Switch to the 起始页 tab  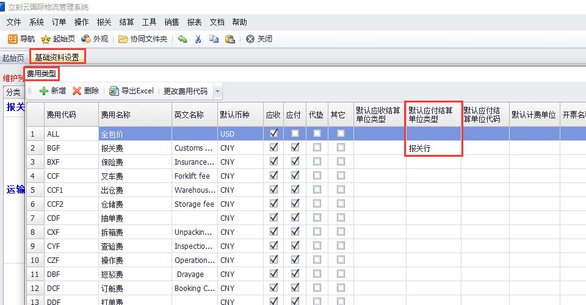(x=13, y=58)
